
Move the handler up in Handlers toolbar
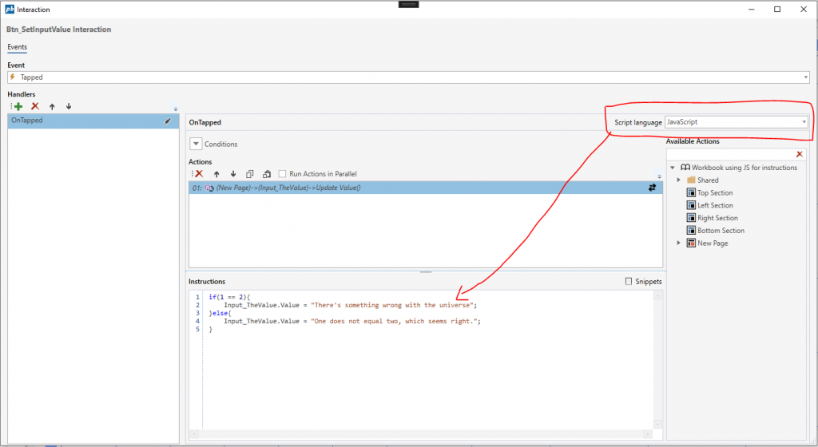click(52, 106)
